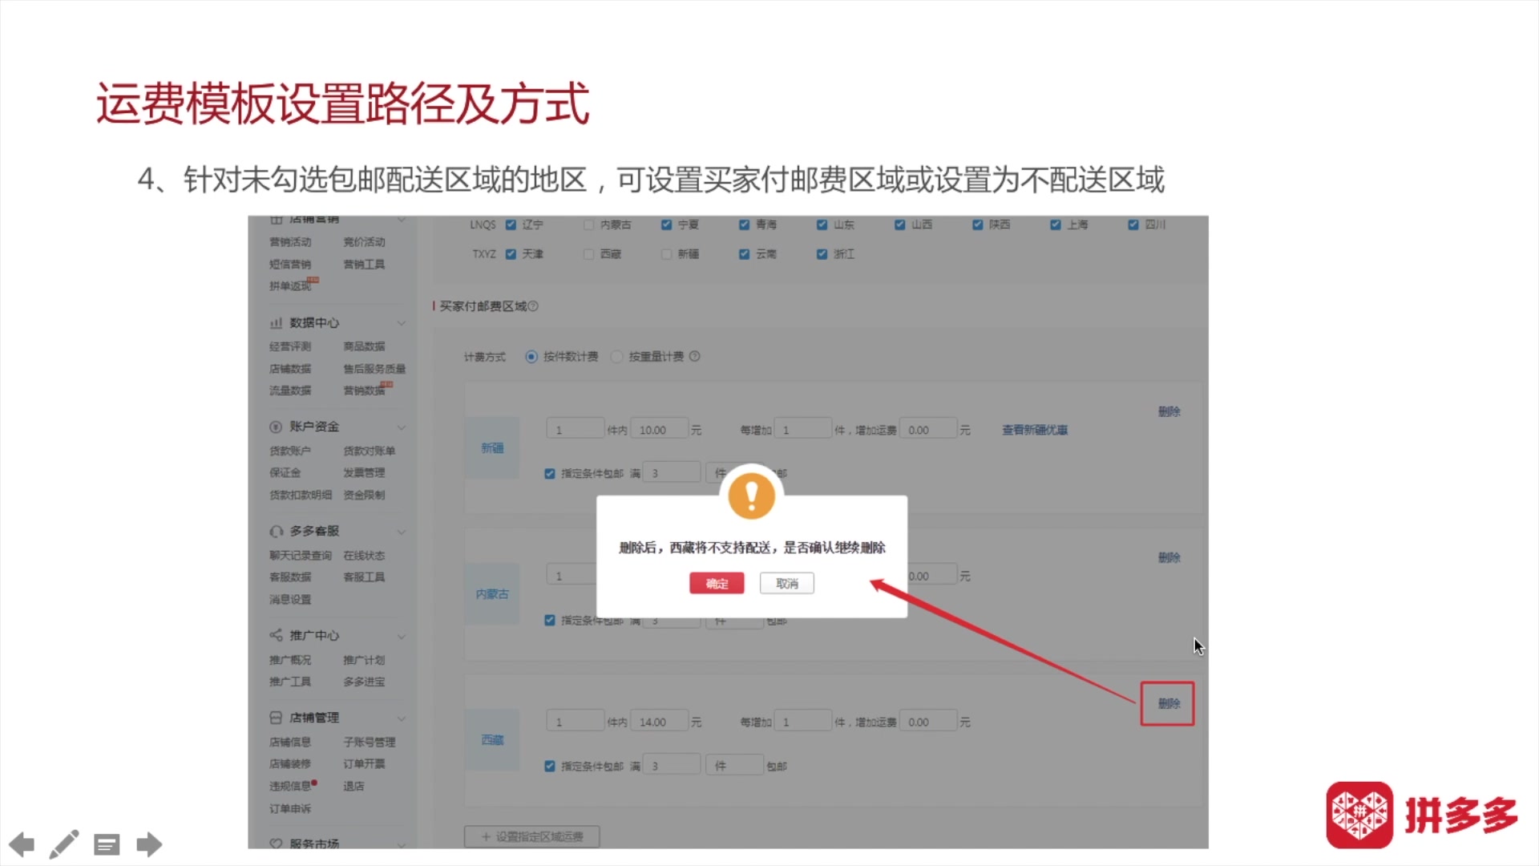The image size is (1539, 866).
Task: Click the 确定 button in confirmation dialog
Action: click(x=717, y=583)
